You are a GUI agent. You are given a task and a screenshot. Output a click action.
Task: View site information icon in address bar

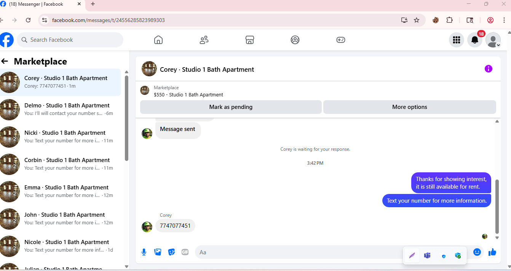tap(45, 20)
